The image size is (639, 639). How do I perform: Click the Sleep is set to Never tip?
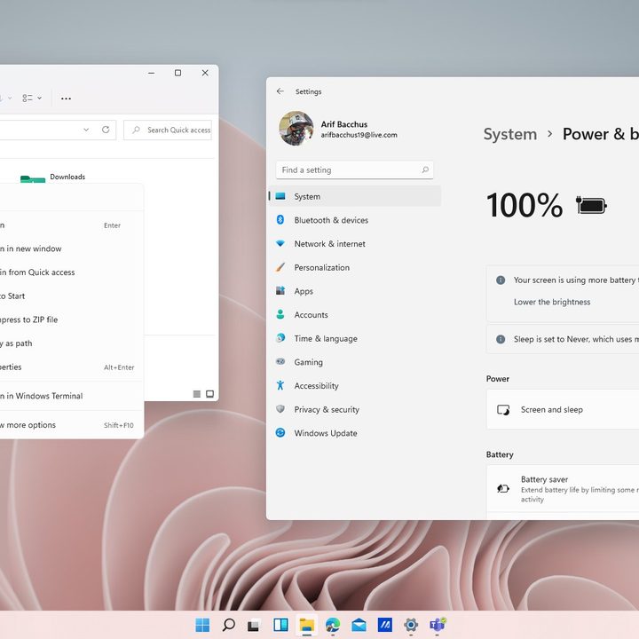point(563,339)
